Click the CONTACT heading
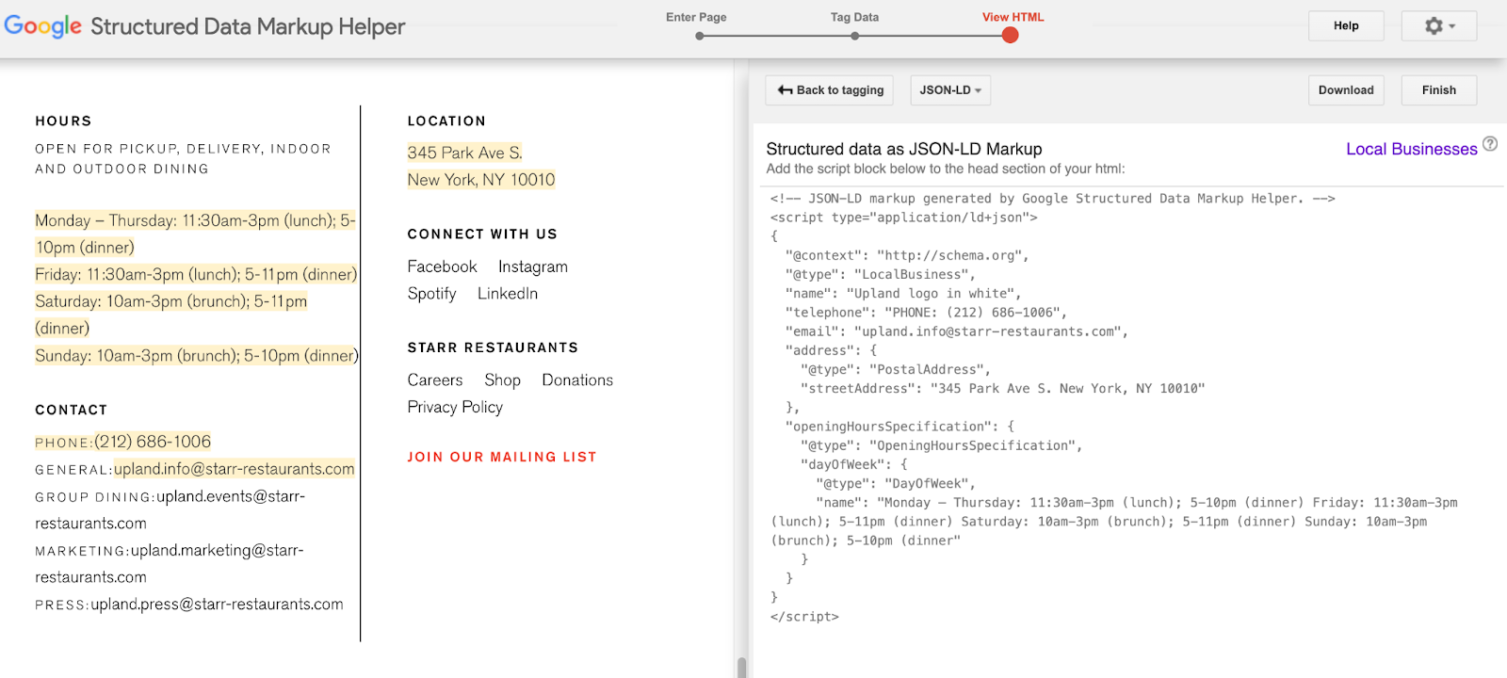The image size is (1507, 678). point(71,410)
